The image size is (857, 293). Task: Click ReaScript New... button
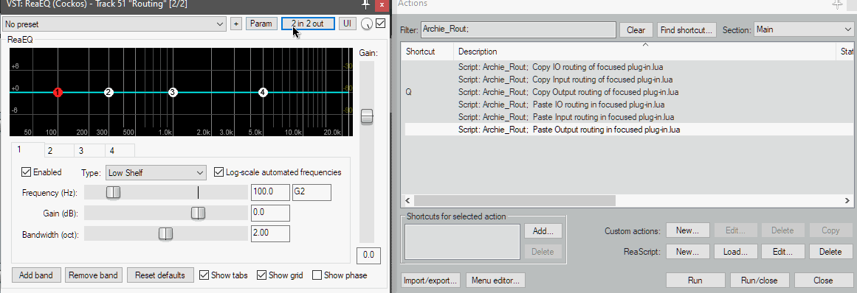click(x=687, y=252)
